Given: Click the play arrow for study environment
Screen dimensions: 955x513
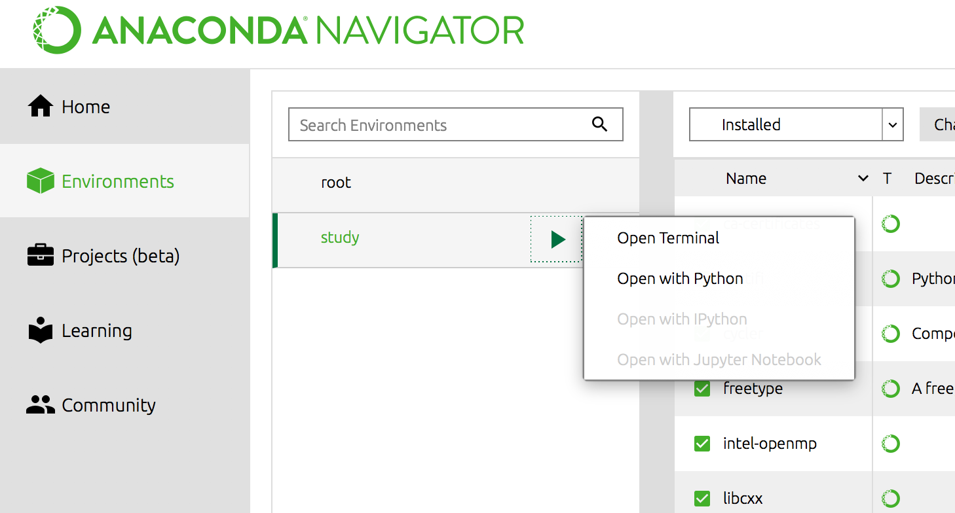Looking at the screenshot, I should (x=557, y=239).
